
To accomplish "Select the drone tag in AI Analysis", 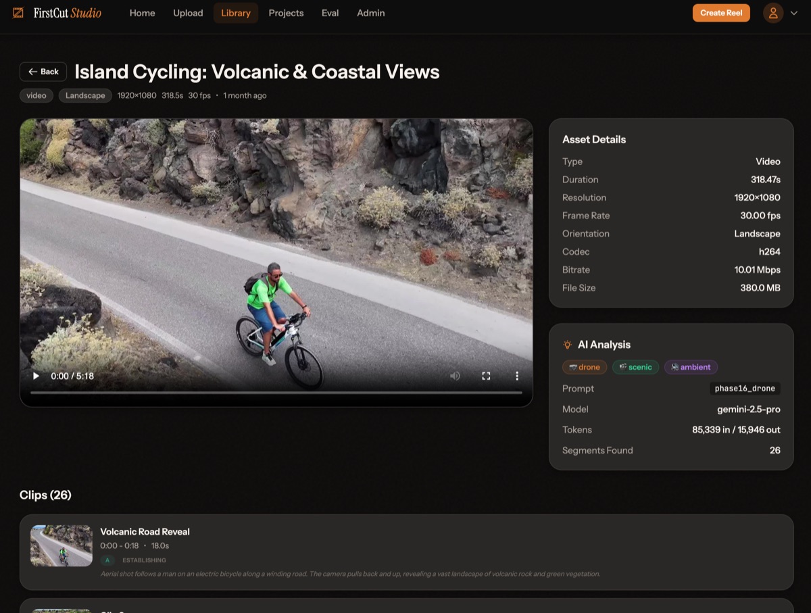I will [x=584, y=367].
